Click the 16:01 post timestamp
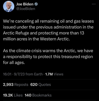Viewport: 99px width, 101px height. point(7,74)
